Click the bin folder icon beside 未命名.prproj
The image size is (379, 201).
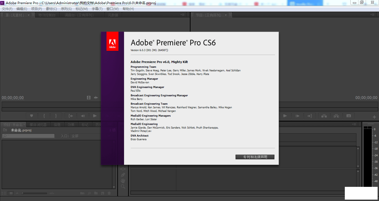click(x=5, y=130)
